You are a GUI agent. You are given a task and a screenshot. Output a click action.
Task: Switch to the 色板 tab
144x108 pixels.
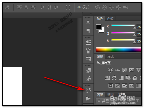click(110, 18)
